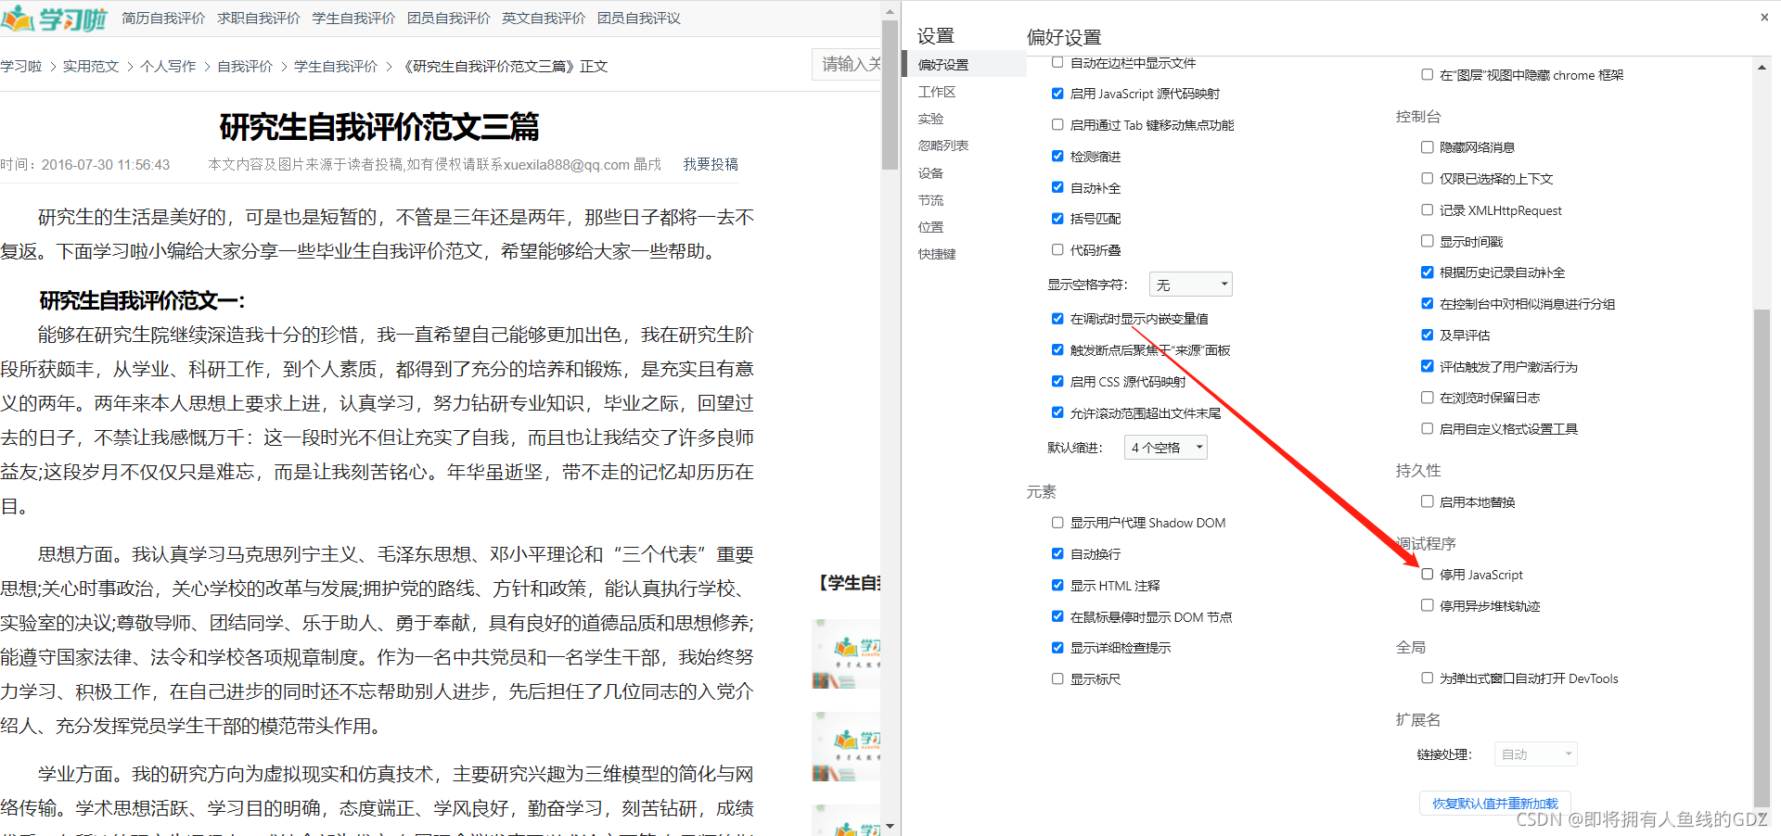This screenshot has height=836, width=1781.
Task: Click 恢复默认值并重新加载 button
Action: [x=1495, y=804]
